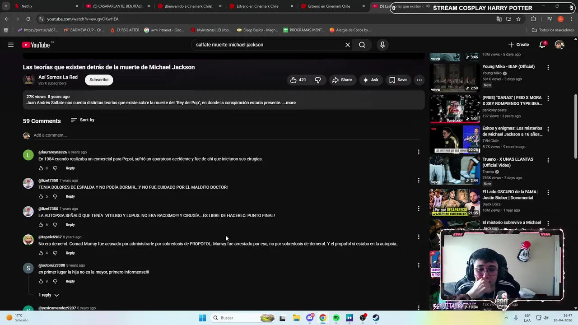Bookmark this page with the star
The image size is (578, 325).
pos(518,19)
